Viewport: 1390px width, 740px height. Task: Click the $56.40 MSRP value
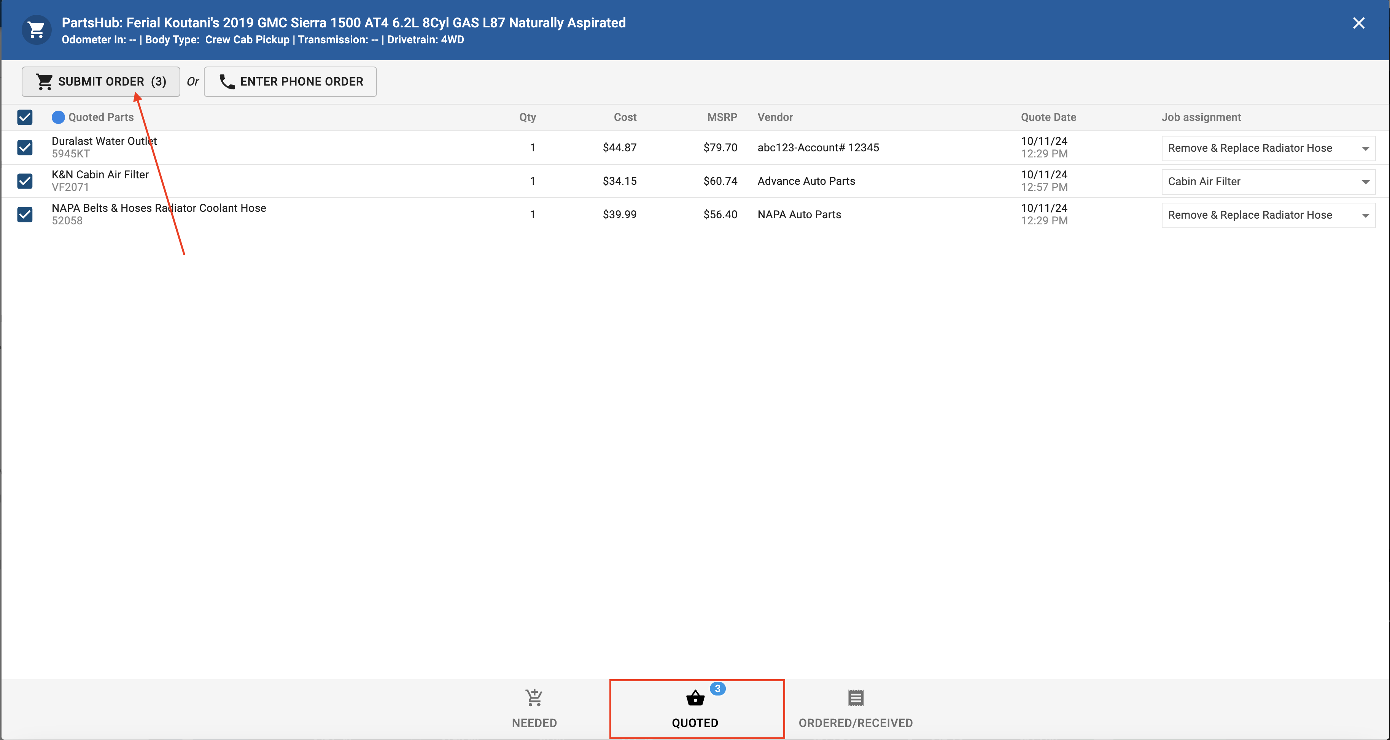(720, 214)
